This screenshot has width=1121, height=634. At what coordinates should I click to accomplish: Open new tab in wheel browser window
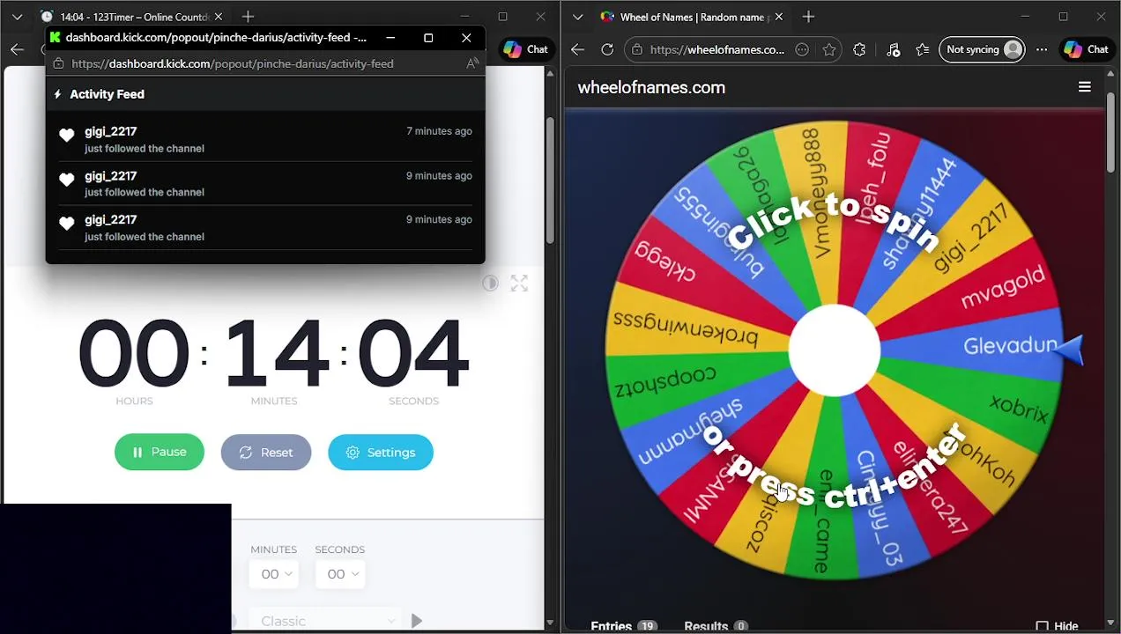click(808, 17)
